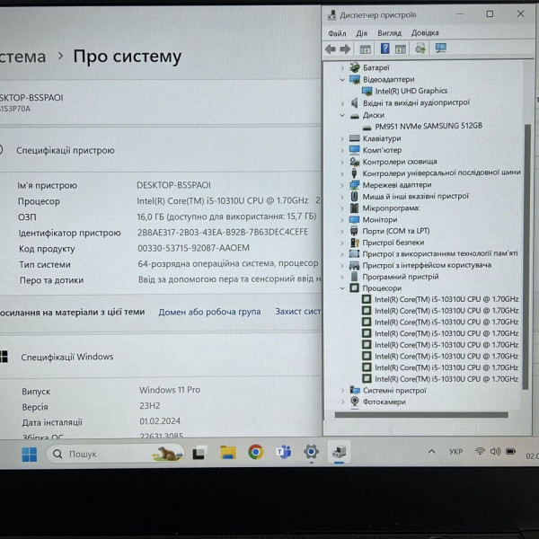This screenshot has height=539, width=539.
Task: Click the Windows 11 Pro edition text
Action: click(170, 390)
